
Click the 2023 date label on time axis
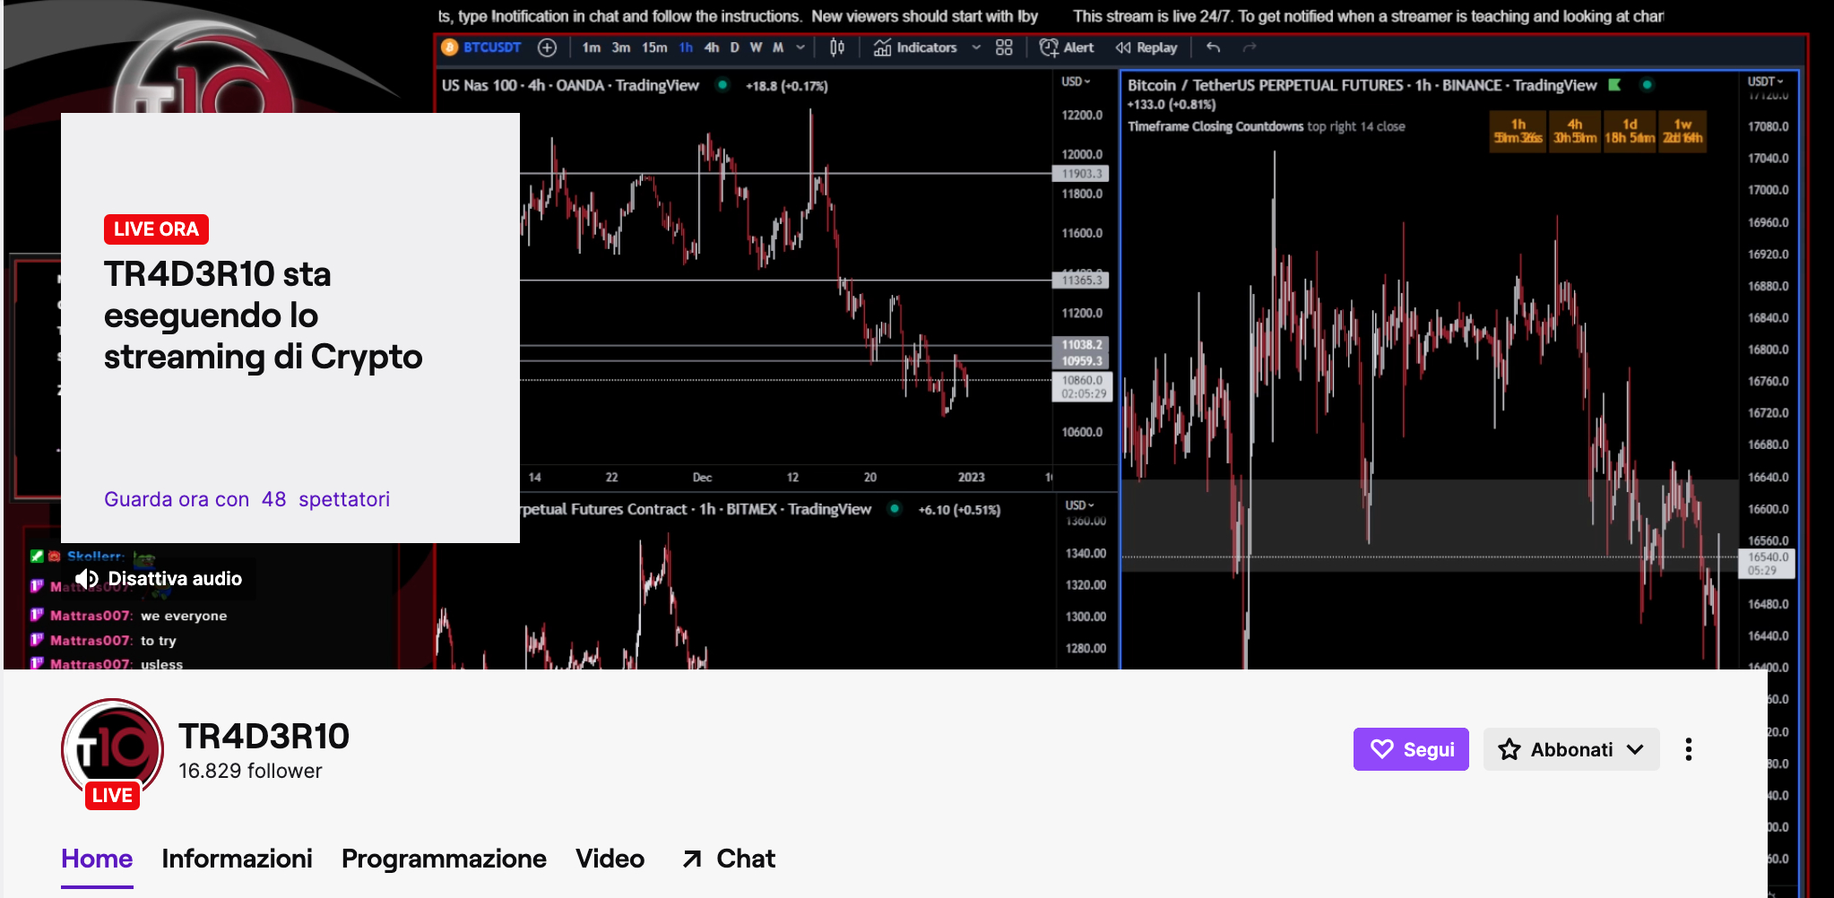tap(971, 478)
